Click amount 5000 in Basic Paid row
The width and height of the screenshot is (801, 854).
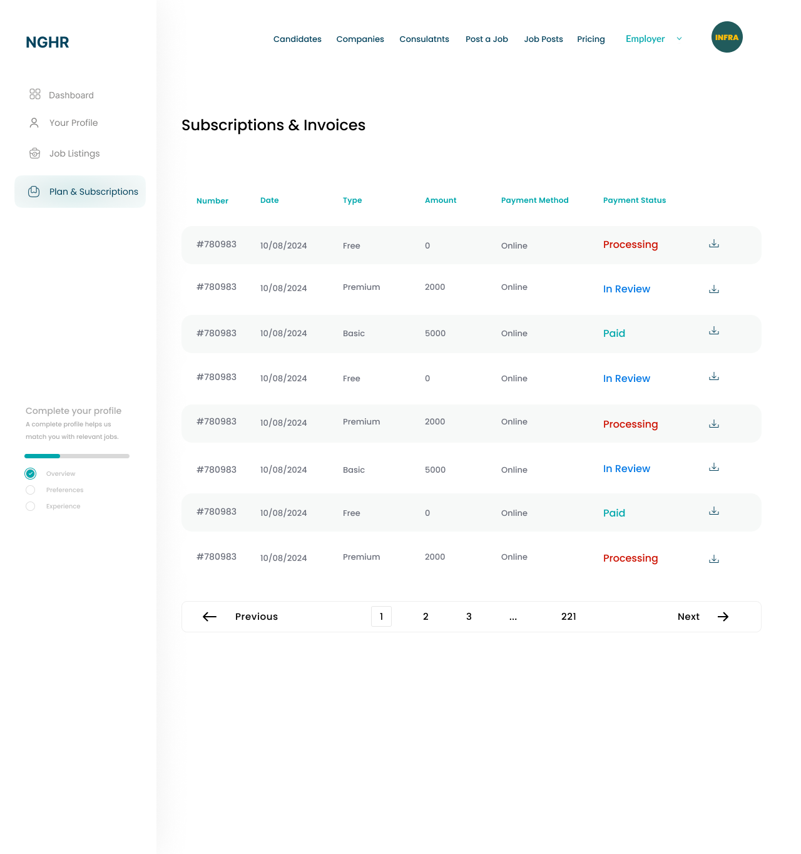click(x=435, y=333)
